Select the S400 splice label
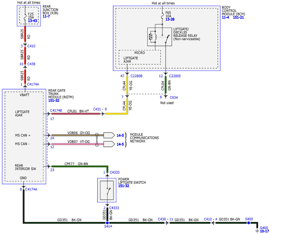Screen dimensions: 304x234 point(249,219)
